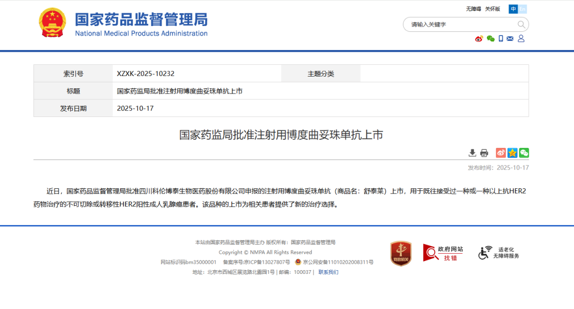
Task: Switch language to English (En)
Action: 522,9
